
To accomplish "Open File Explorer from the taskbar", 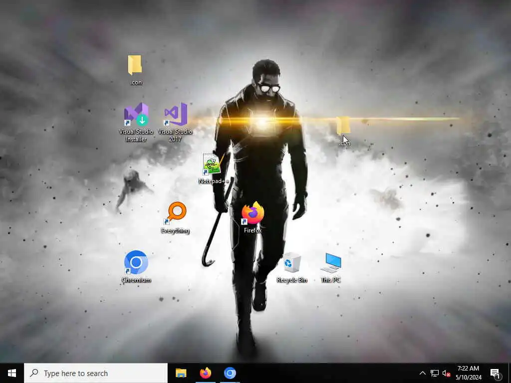I will coord(181,373).
